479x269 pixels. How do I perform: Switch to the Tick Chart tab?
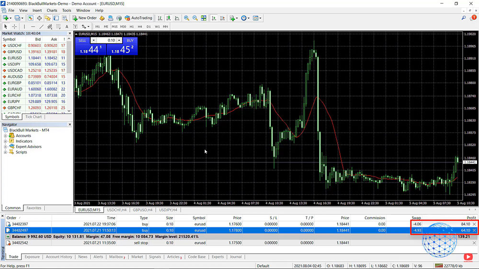(34, 117)
